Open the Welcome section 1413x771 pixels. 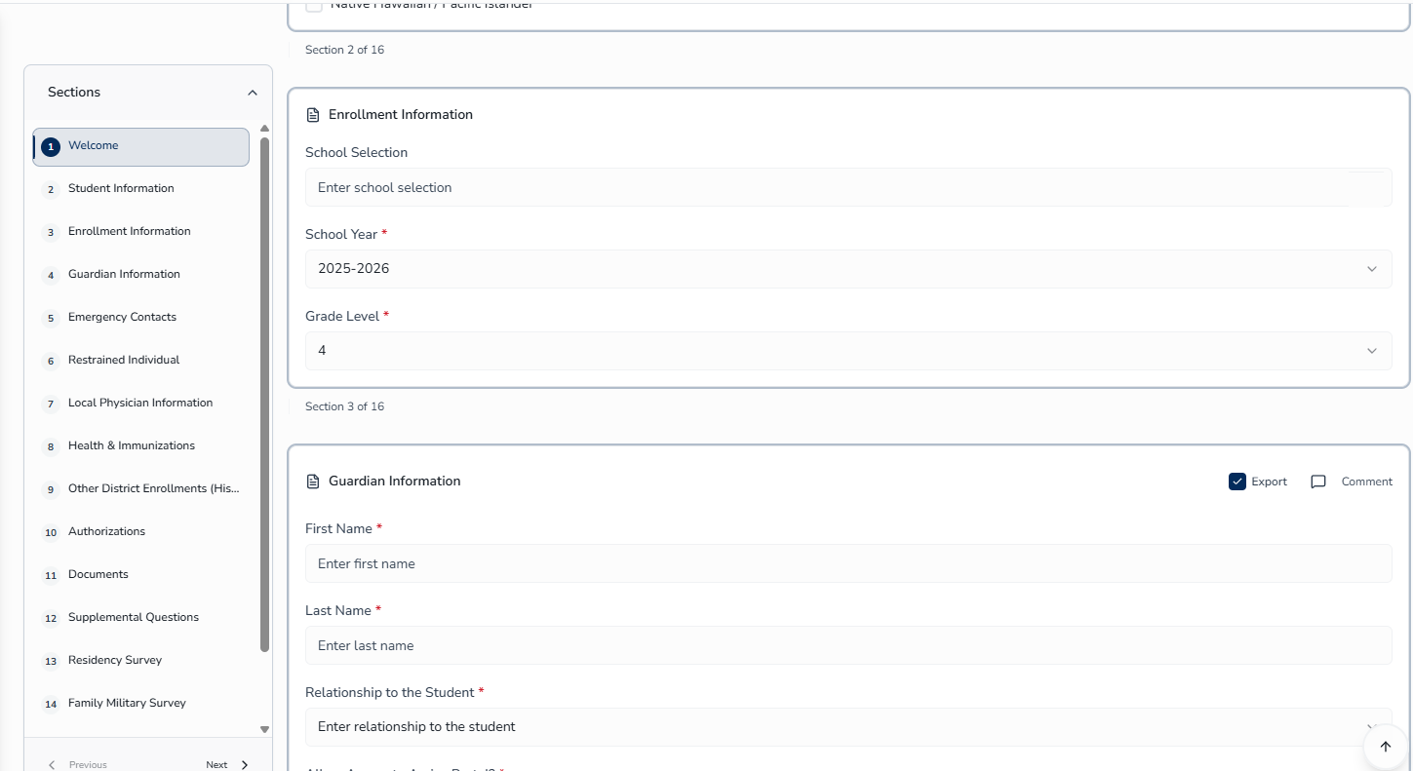coord(141,146)
